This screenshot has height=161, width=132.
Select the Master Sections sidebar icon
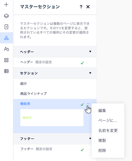(x=6, y=38)
